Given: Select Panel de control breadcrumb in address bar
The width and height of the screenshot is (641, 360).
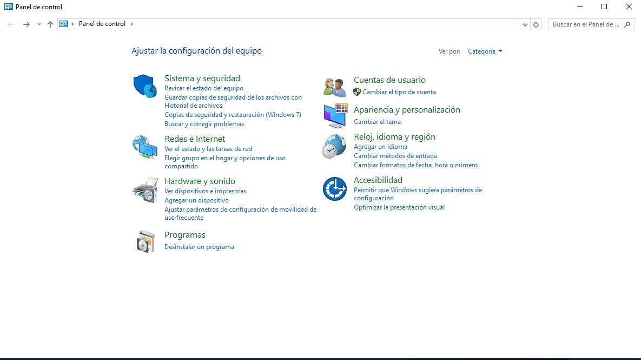Looking at the screenshot, I should coord(102,24).
